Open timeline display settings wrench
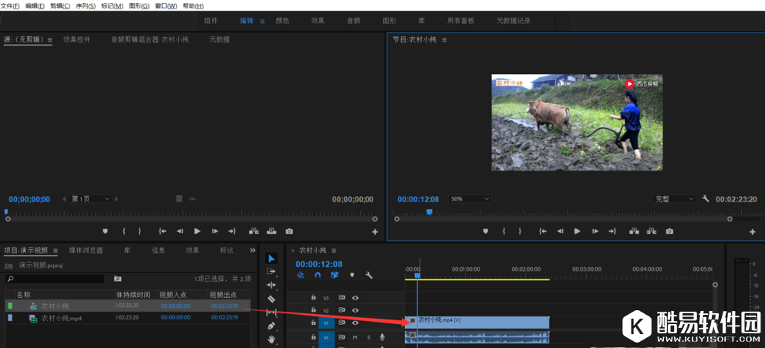The height and width of the screenshot is (348, 765). [x=369, y=275]
